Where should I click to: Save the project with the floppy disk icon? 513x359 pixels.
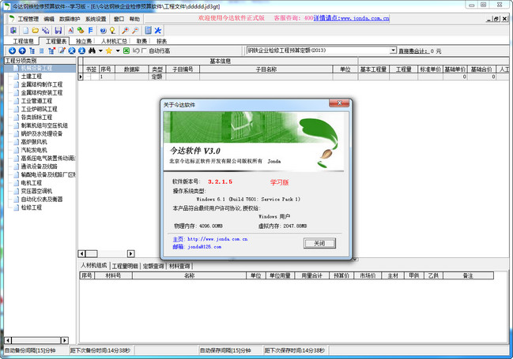coord(58,31)
